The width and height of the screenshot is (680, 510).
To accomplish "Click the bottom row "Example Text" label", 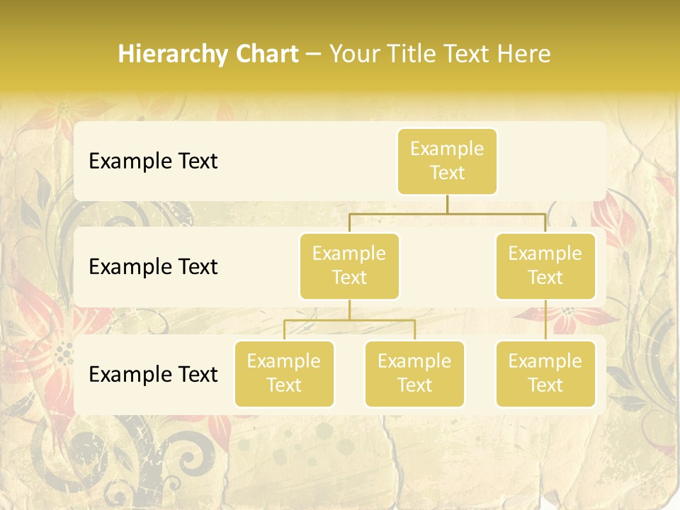I will [153, 375].
